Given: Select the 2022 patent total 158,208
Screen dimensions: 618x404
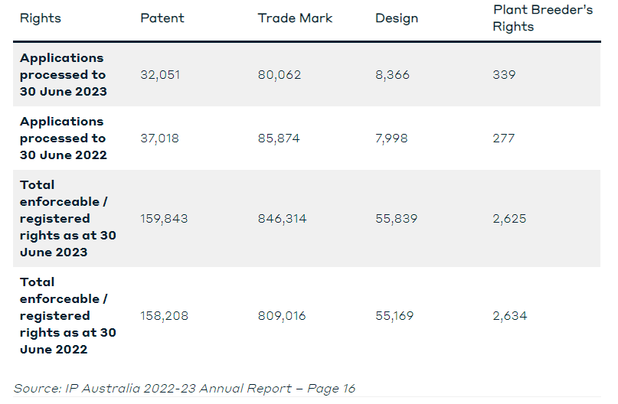Looking at the screenshot, I should click(x=165, y=316).
